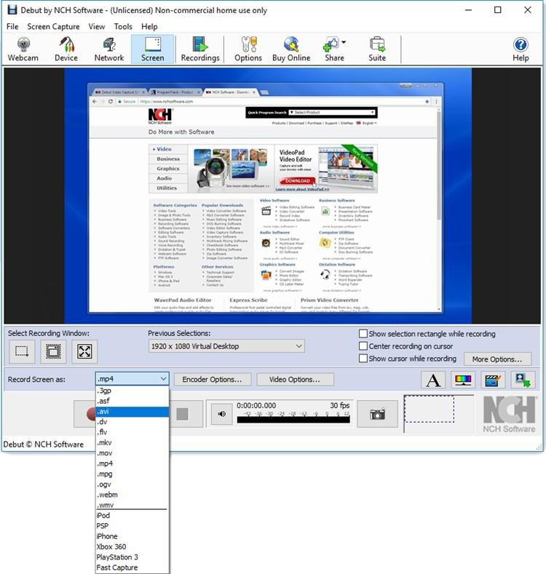Screen dimensions: 546x574
Task: Open the color adjustments tool
Action: click(x=463, y=380)
